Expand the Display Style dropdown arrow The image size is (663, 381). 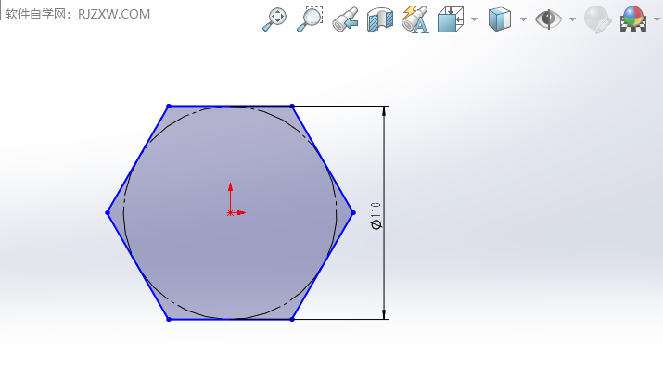click(x=523, y=19)
